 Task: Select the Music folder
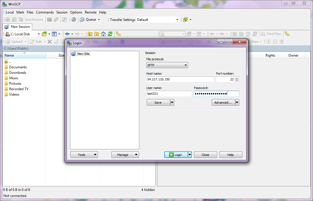pyautogui.click(x=11, y=78)
